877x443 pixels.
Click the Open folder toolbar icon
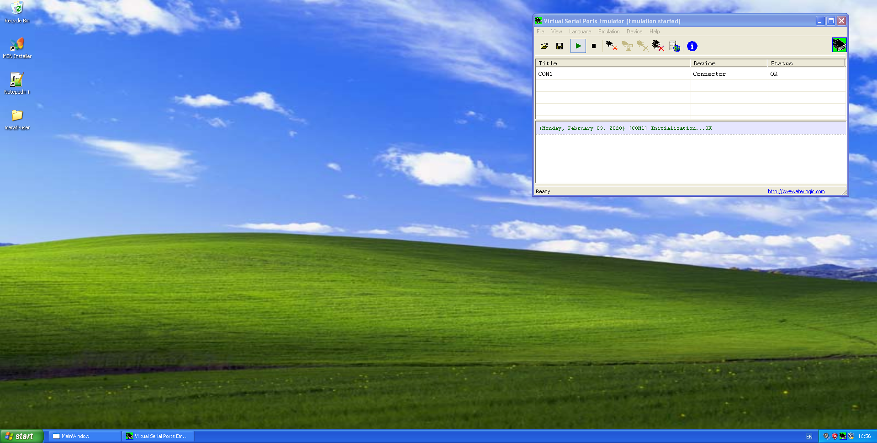544,46
